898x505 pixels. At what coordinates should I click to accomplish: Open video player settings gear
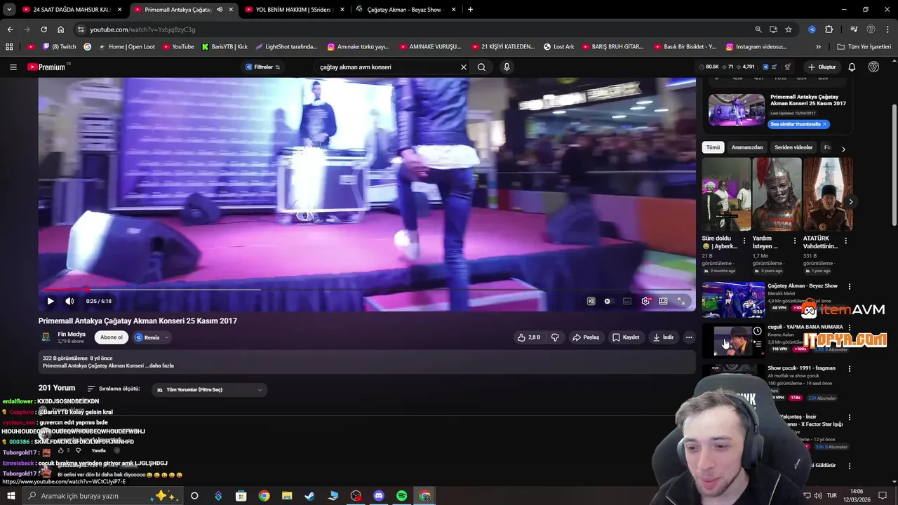(645, 301)
